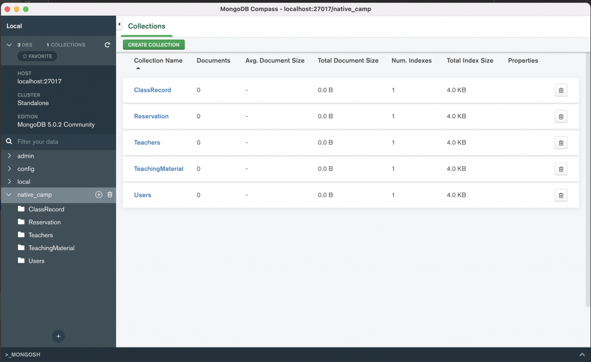Delete the ClassRecord collection using its trash icon
Image resolution: width=591 pixels, height=362 pixels.
coord(561,90)
